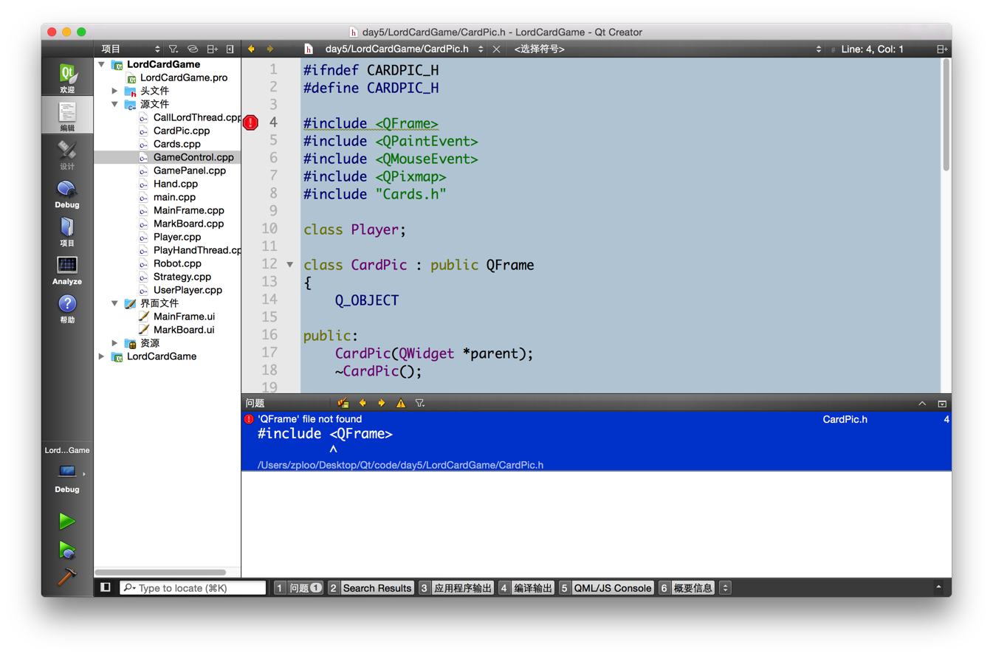Open Debug mode in the sidebar
This screenshot has height=656, width=993.
coord(67,193)
